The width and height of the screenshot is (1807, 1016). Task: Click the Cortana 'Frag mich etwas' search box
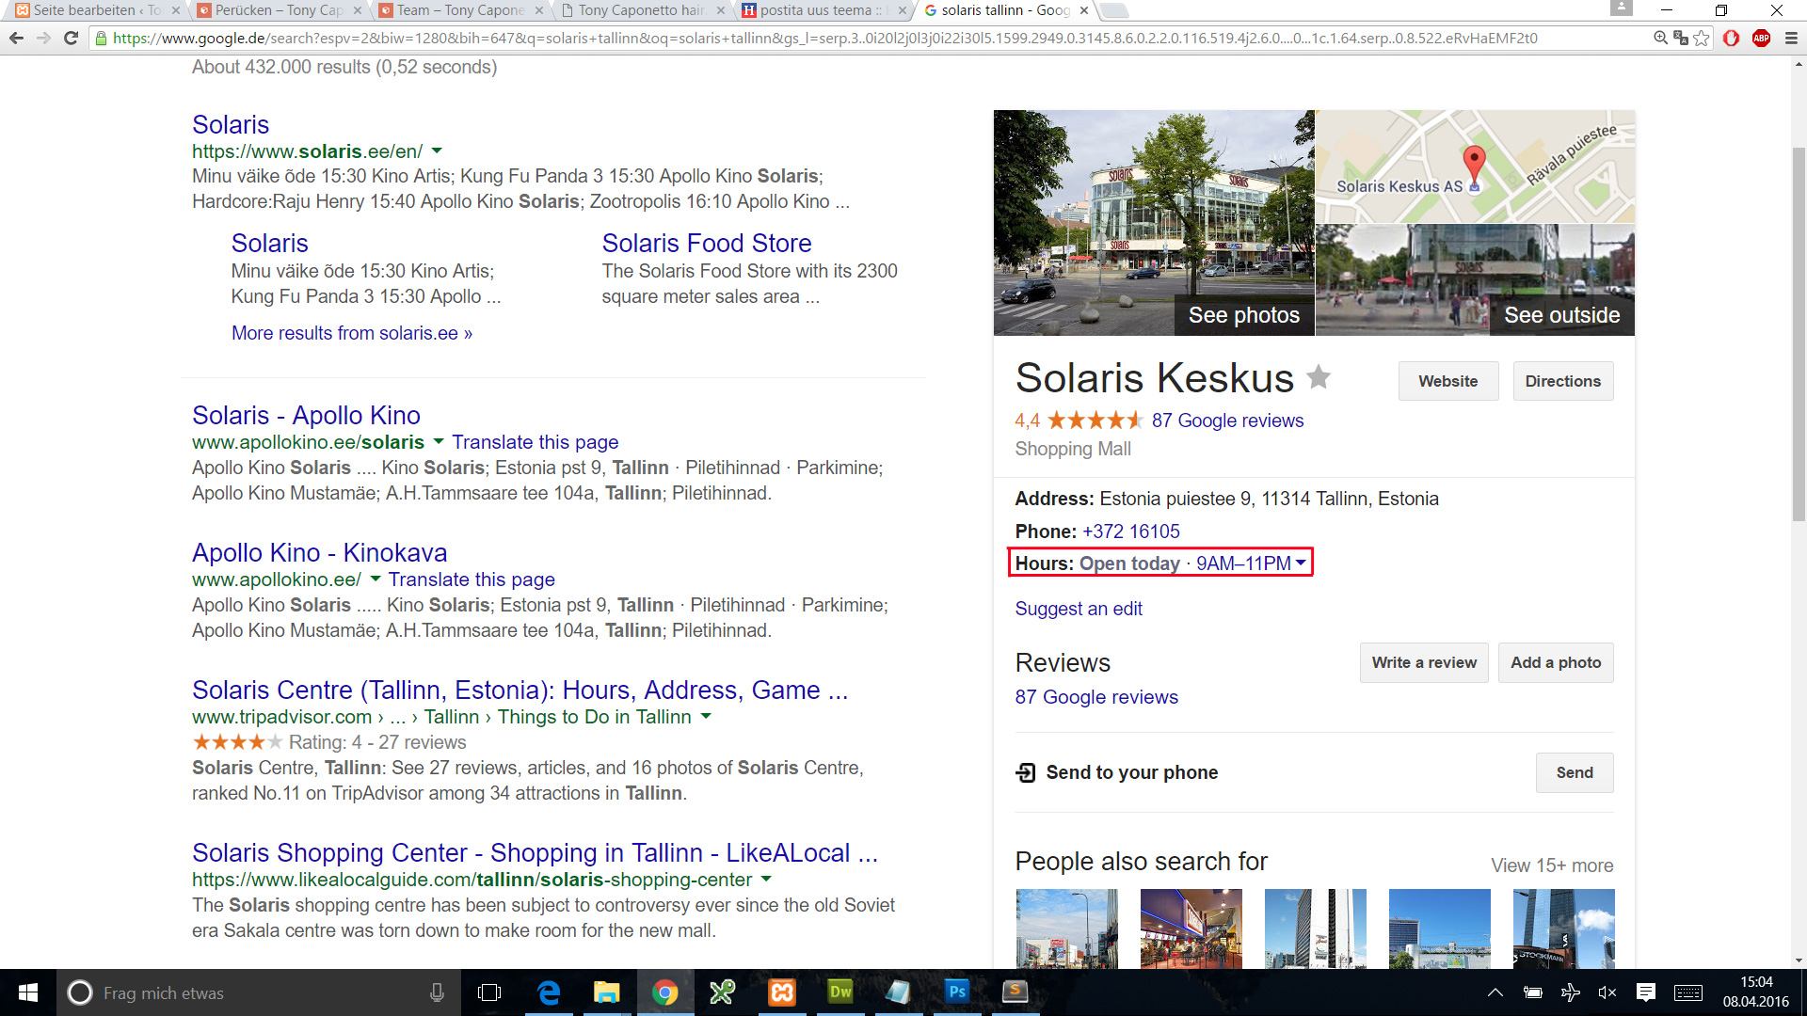(259, 992)
